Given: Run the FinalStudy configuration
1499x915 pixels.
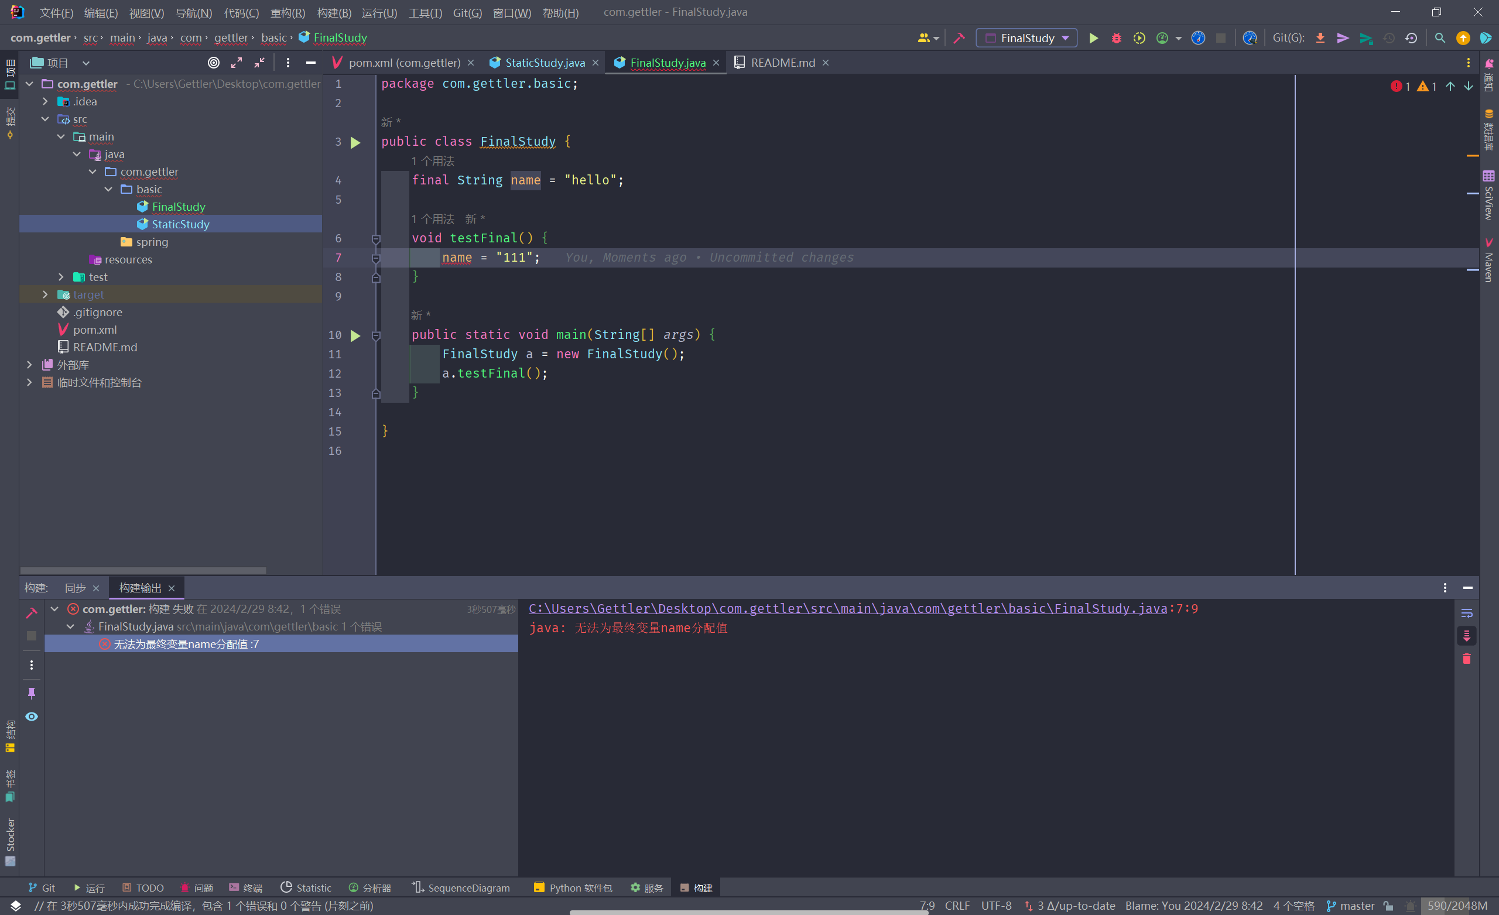Looking at the screenshot, I should [x=1093, y=37].
